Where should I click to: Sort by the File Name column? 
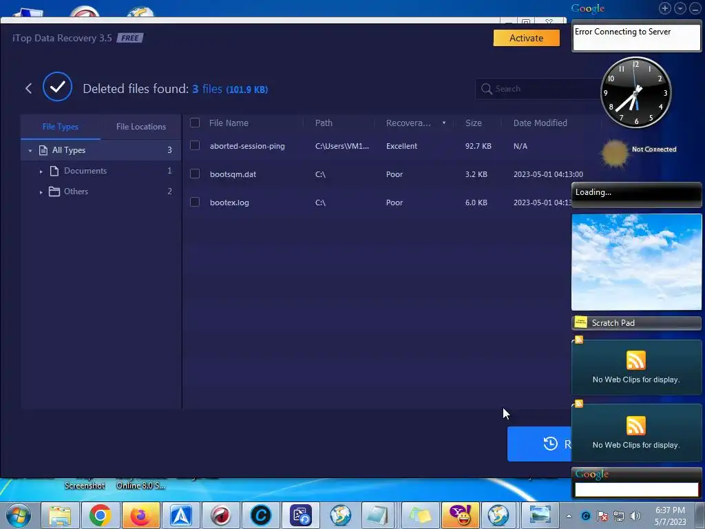[x=229, y=123]
